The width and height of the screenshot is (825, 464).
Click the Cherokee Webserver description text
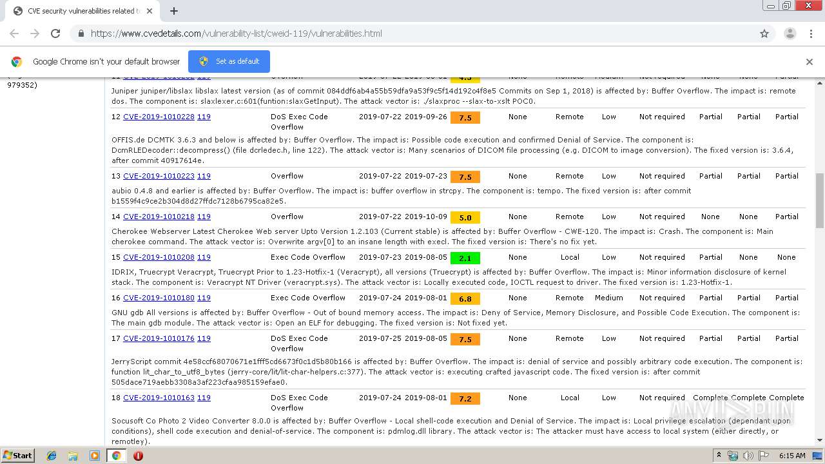tap(442, 237)
